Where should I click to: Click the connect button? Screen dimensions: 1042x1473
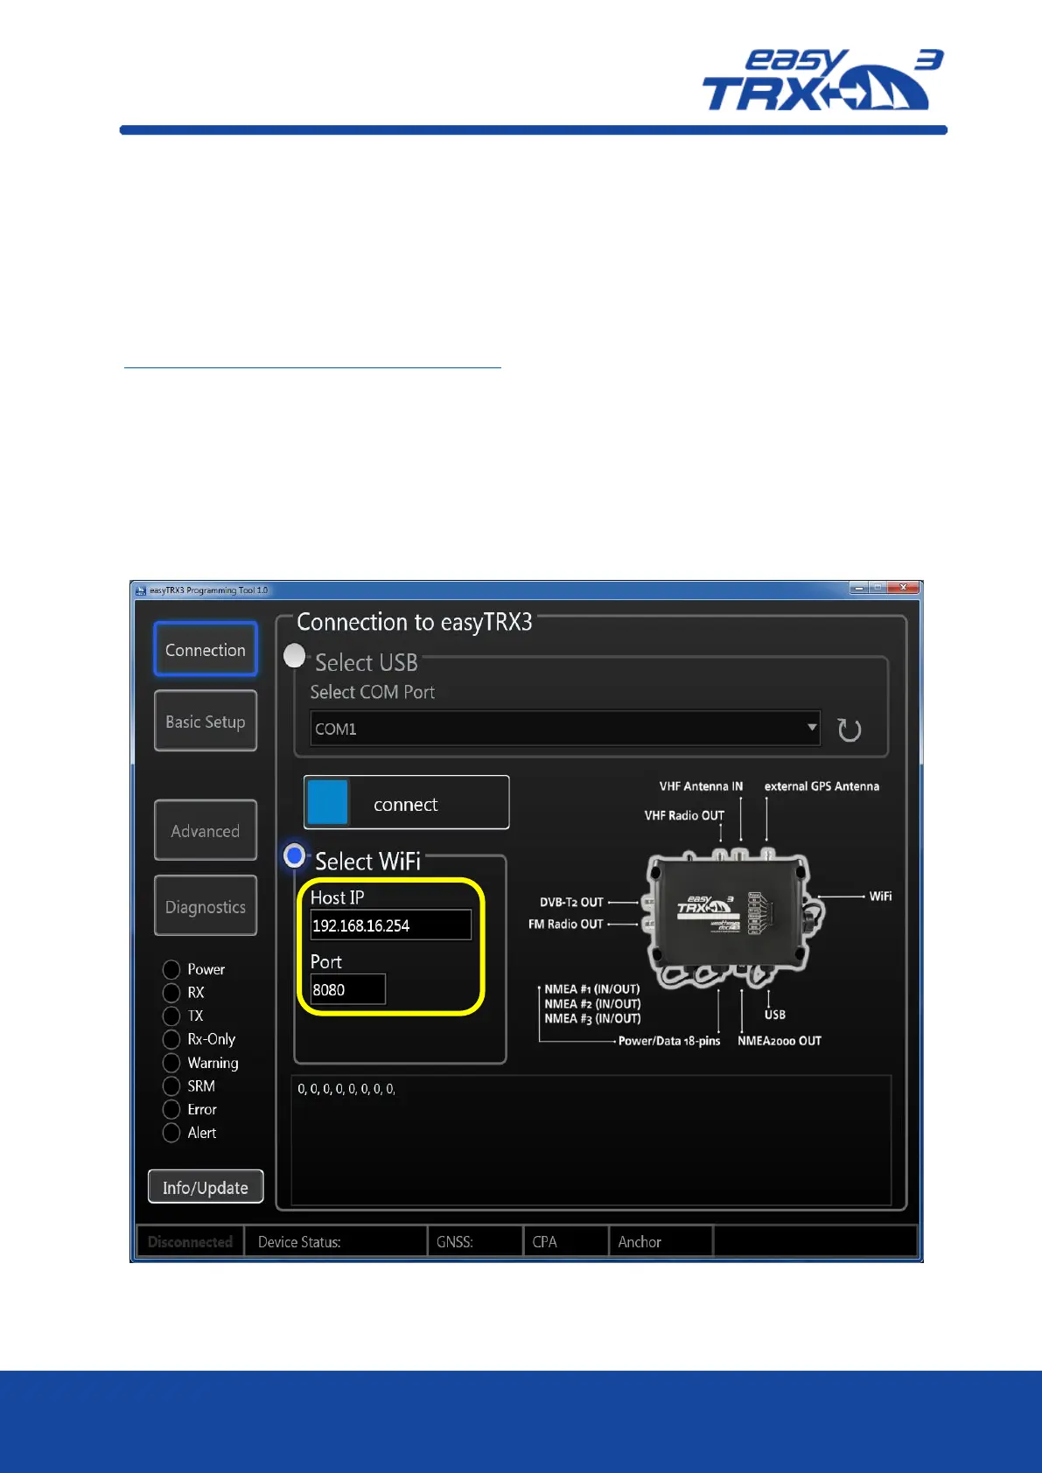tap(407, 802)
